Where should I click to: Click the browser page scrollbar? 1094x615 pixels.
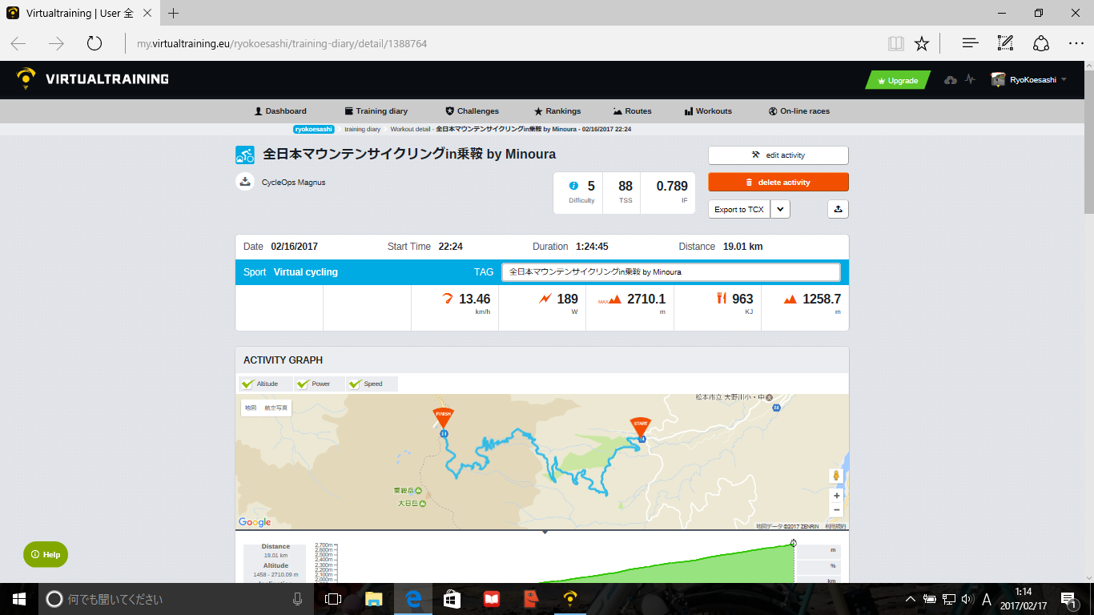click(x=1088, y=142)
